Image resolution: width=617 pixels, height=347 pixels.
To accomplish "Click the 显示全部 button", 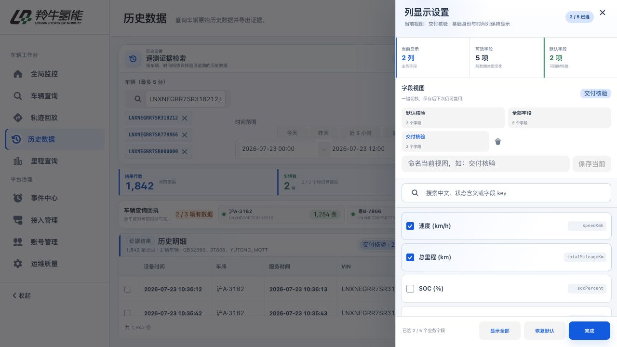I will [x=500, y=331].
